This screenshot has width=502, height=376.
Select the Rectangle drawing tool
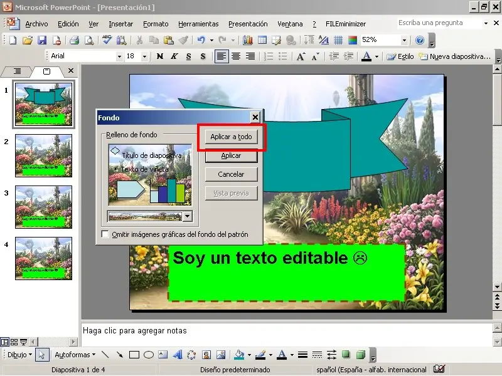coord(134,355)
